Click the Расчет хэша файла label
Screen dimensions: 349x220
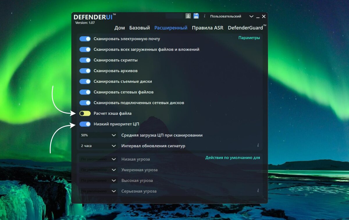pyautogui.click(x=113, y=113)
